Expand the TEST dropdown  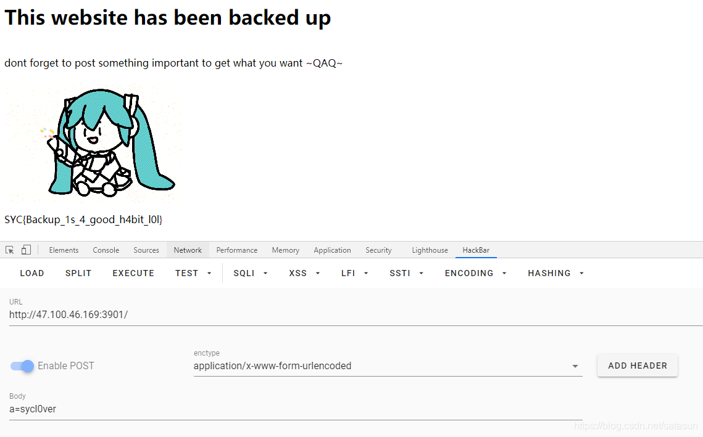(193, 273)
